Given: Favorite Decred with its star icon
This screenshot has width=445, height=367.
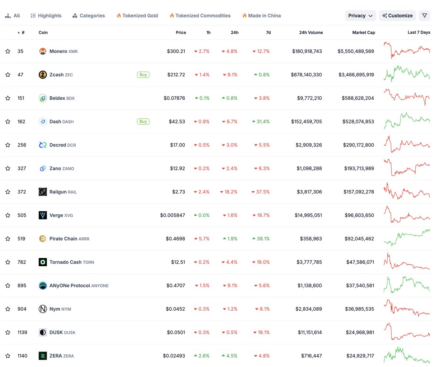Looking at the screenshot, I should point(8,145).
